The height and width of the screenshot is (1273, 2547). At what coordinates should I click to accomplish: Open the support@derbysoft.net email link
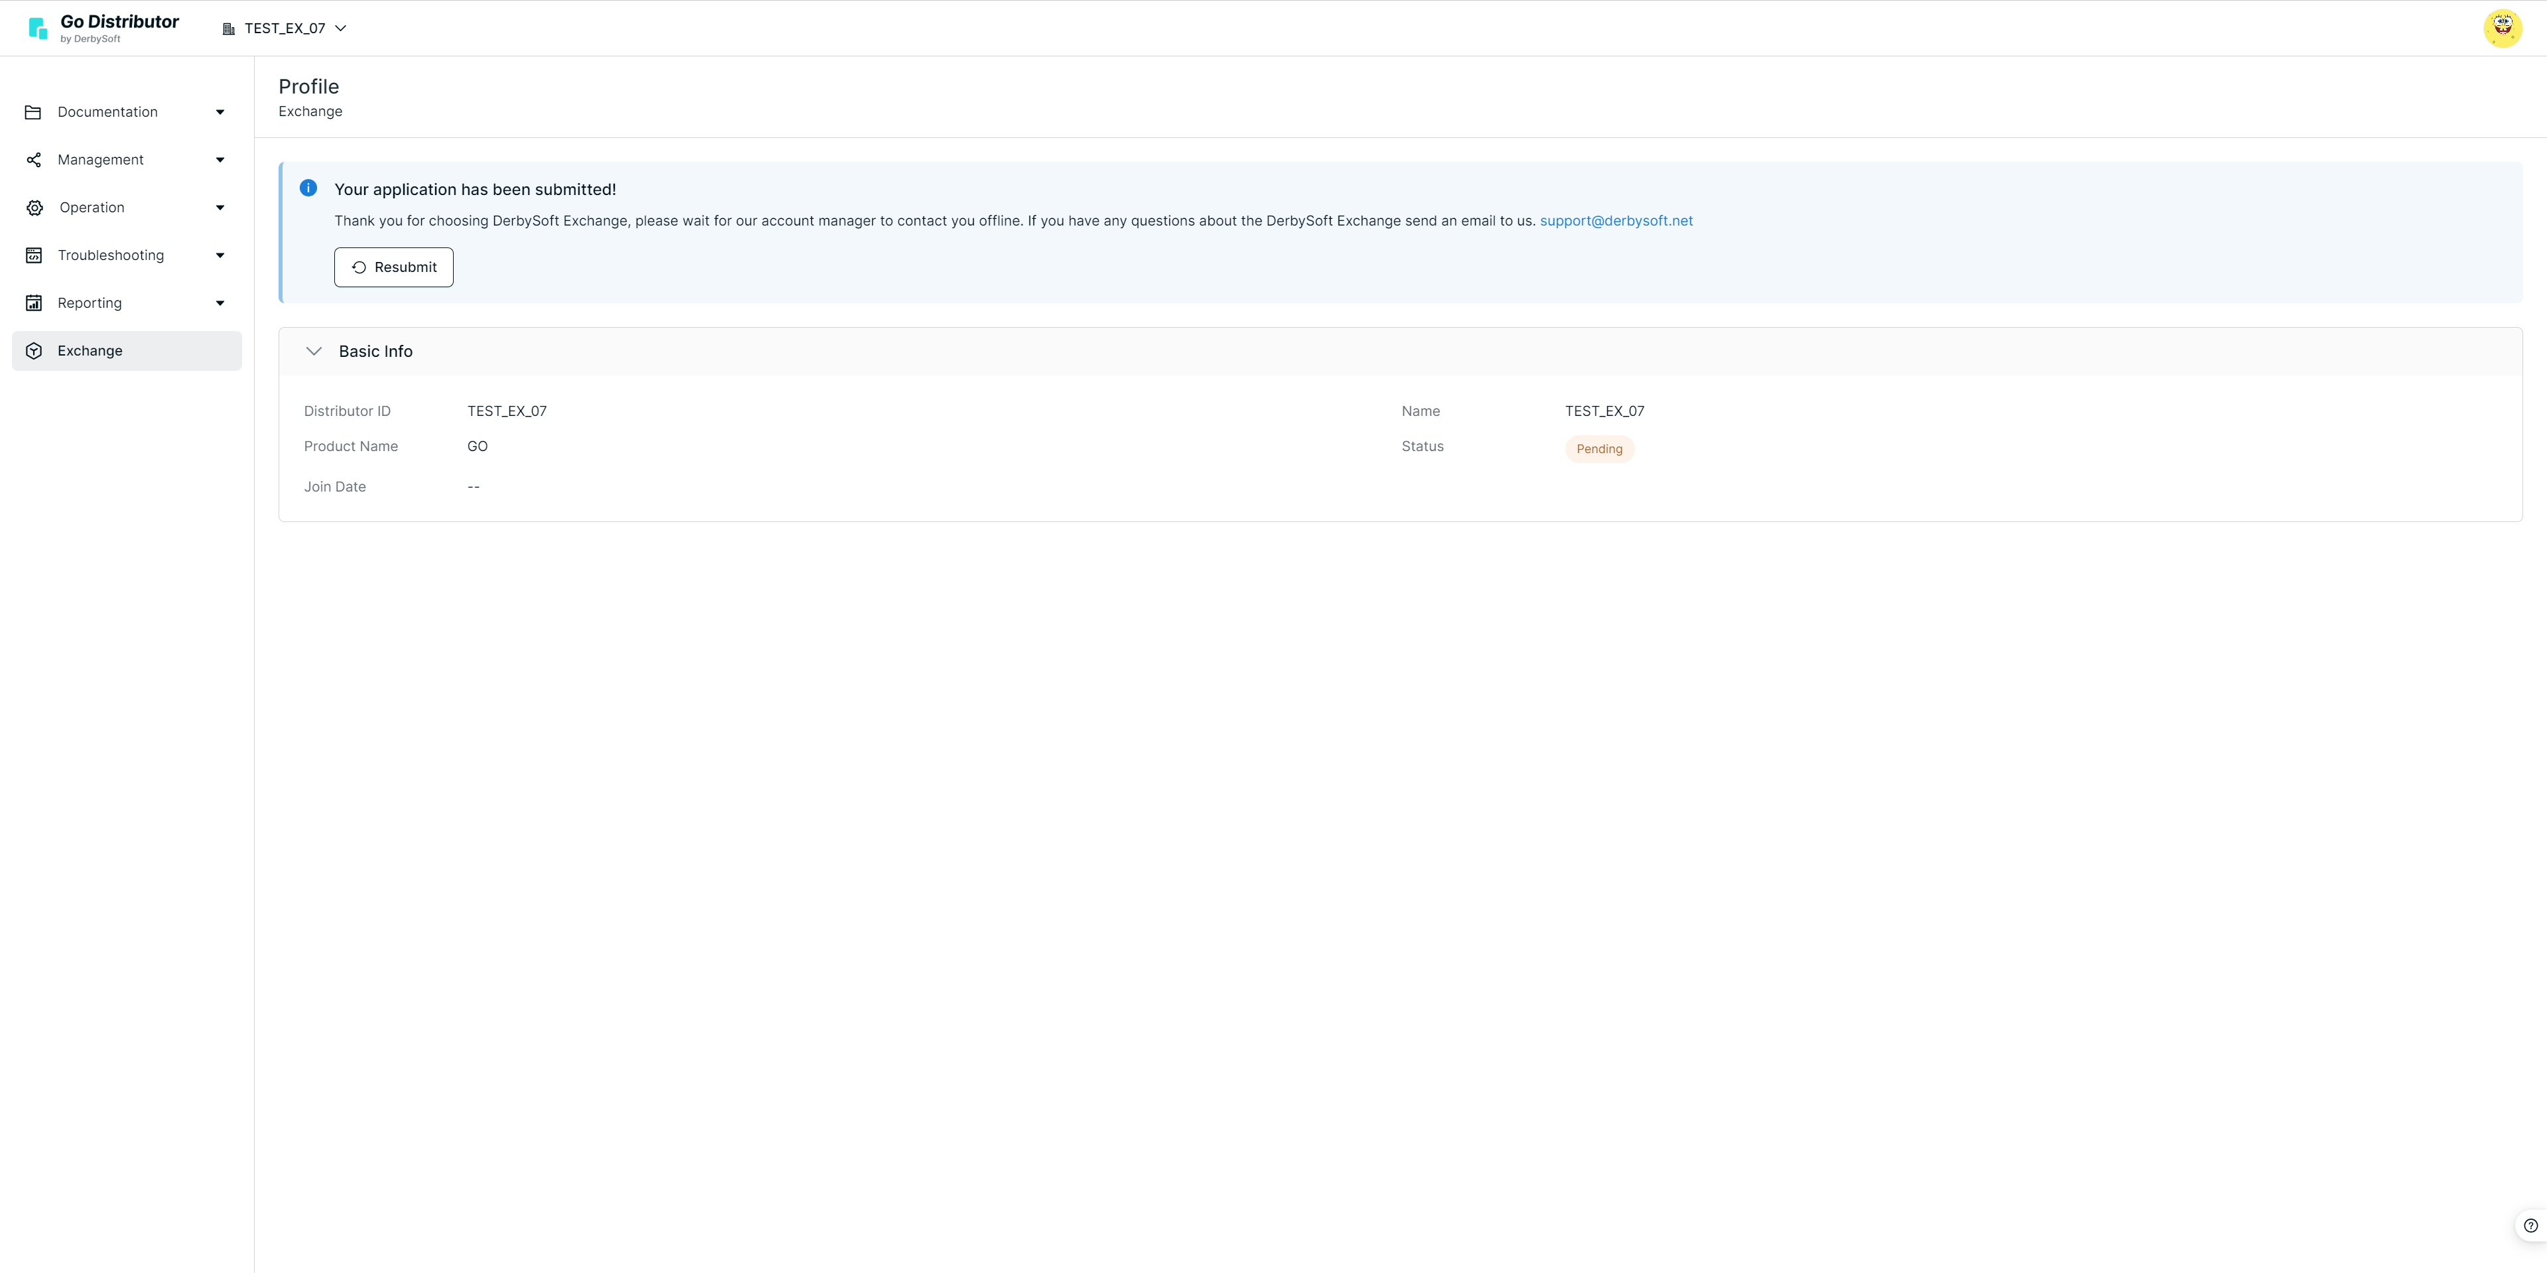[x=1616, y=221]
